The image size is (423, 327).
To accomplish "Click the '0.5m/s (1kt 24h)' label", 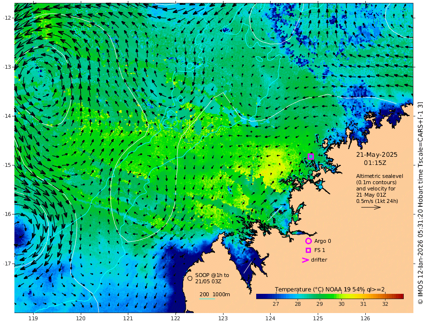I will point(377,201).
